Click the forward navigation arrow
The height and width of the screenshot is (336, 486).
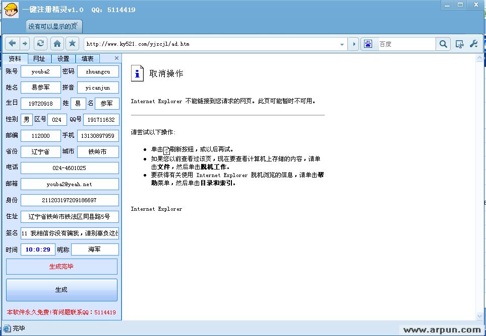point(24,44)
